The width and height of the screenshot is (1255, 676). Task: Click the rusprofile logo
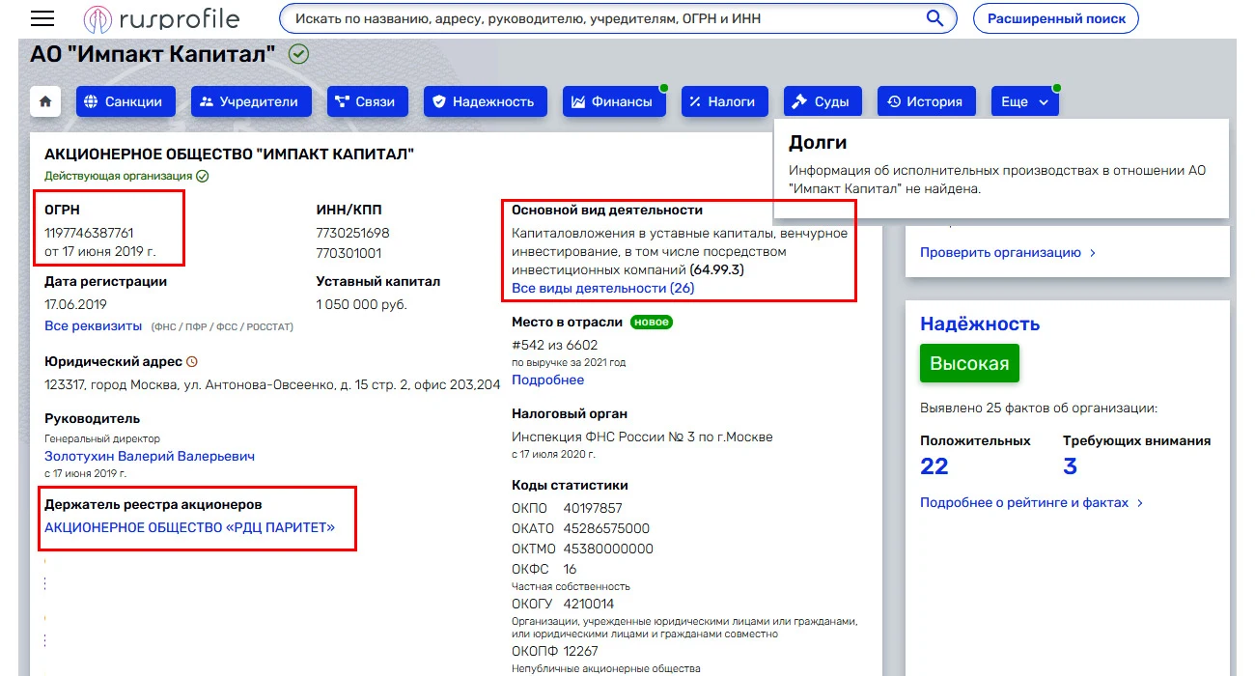click(160, 18)
